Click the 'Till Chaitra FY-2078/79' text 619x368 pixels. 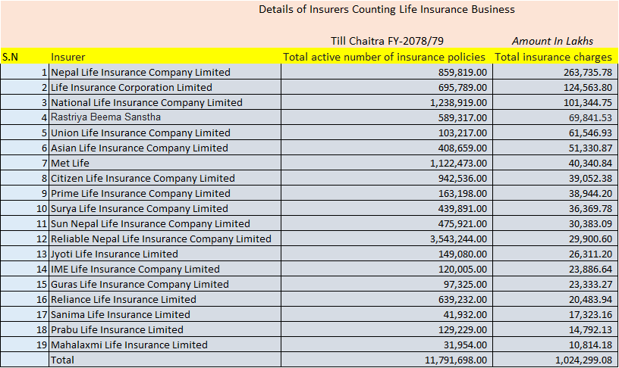coord(387,41)
